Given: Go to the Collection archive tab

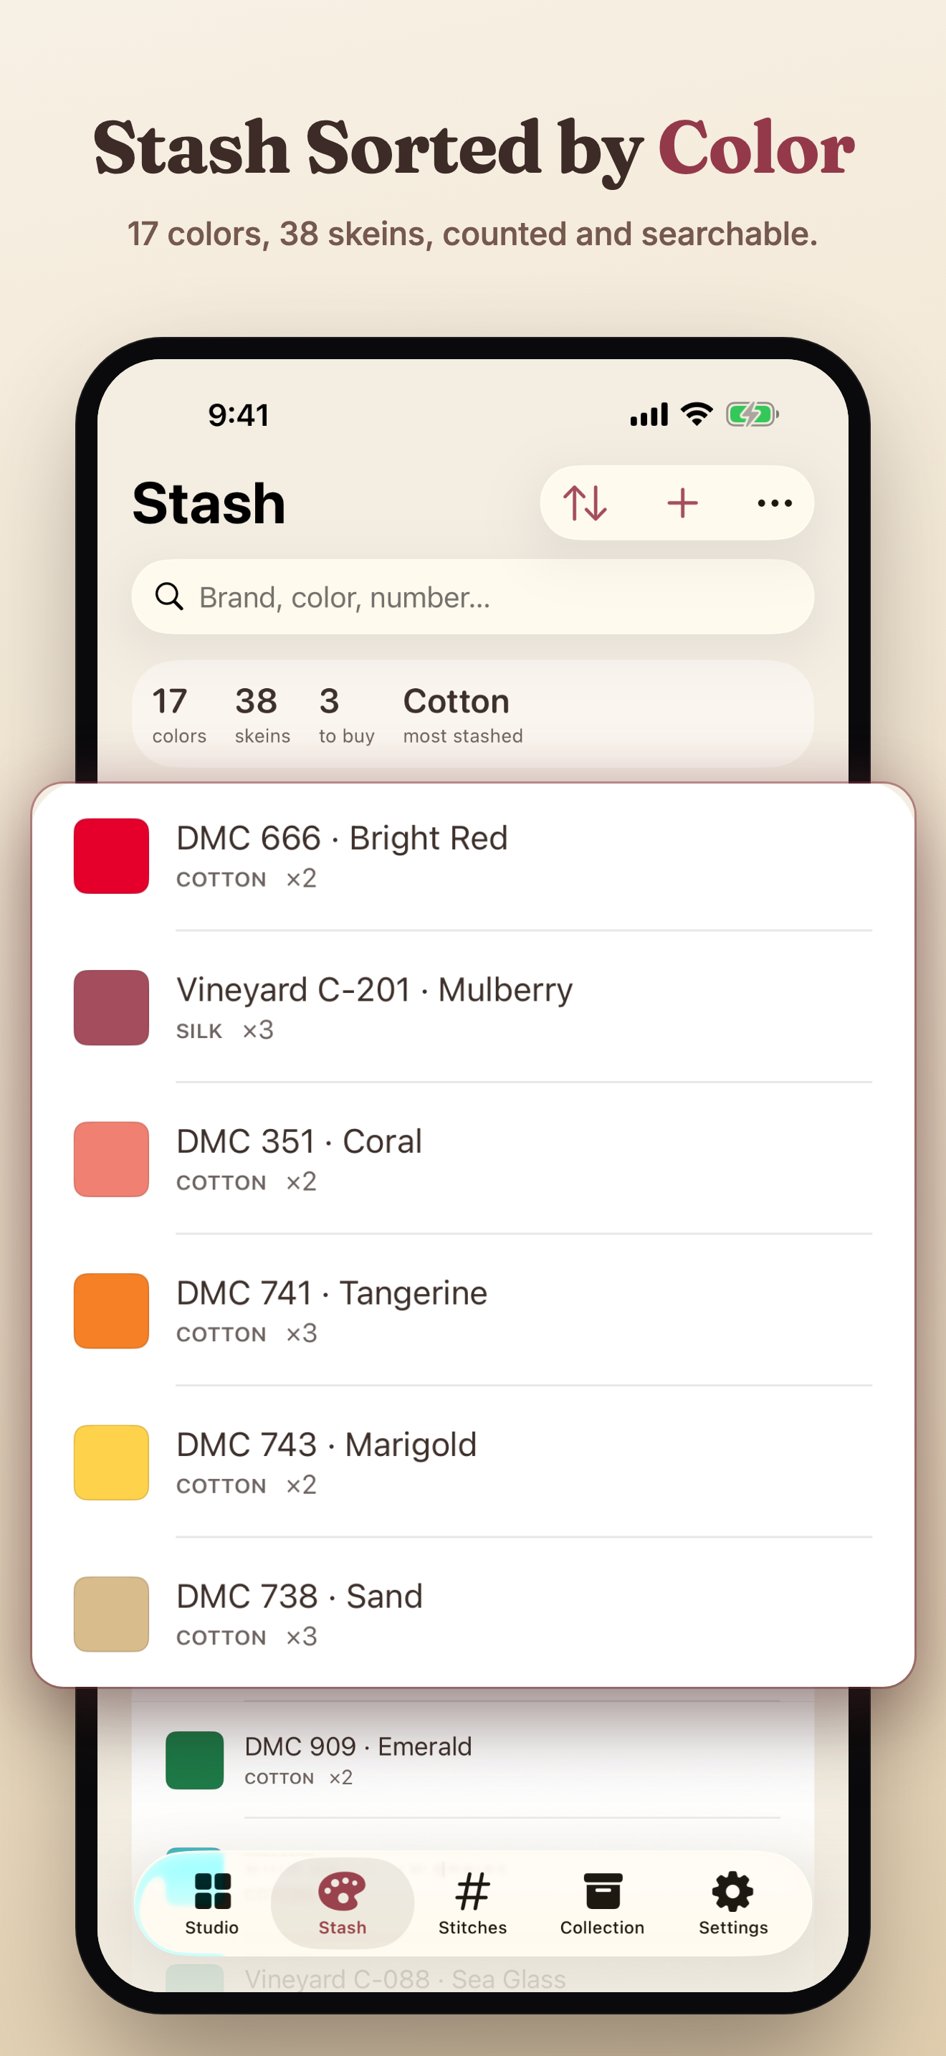Looking at the screenshot, I should click(602, 1903).
